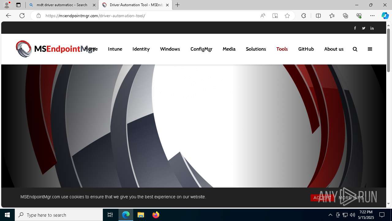Open File Explorer from the taskbar
392x221 pixels.
(141, 215)
